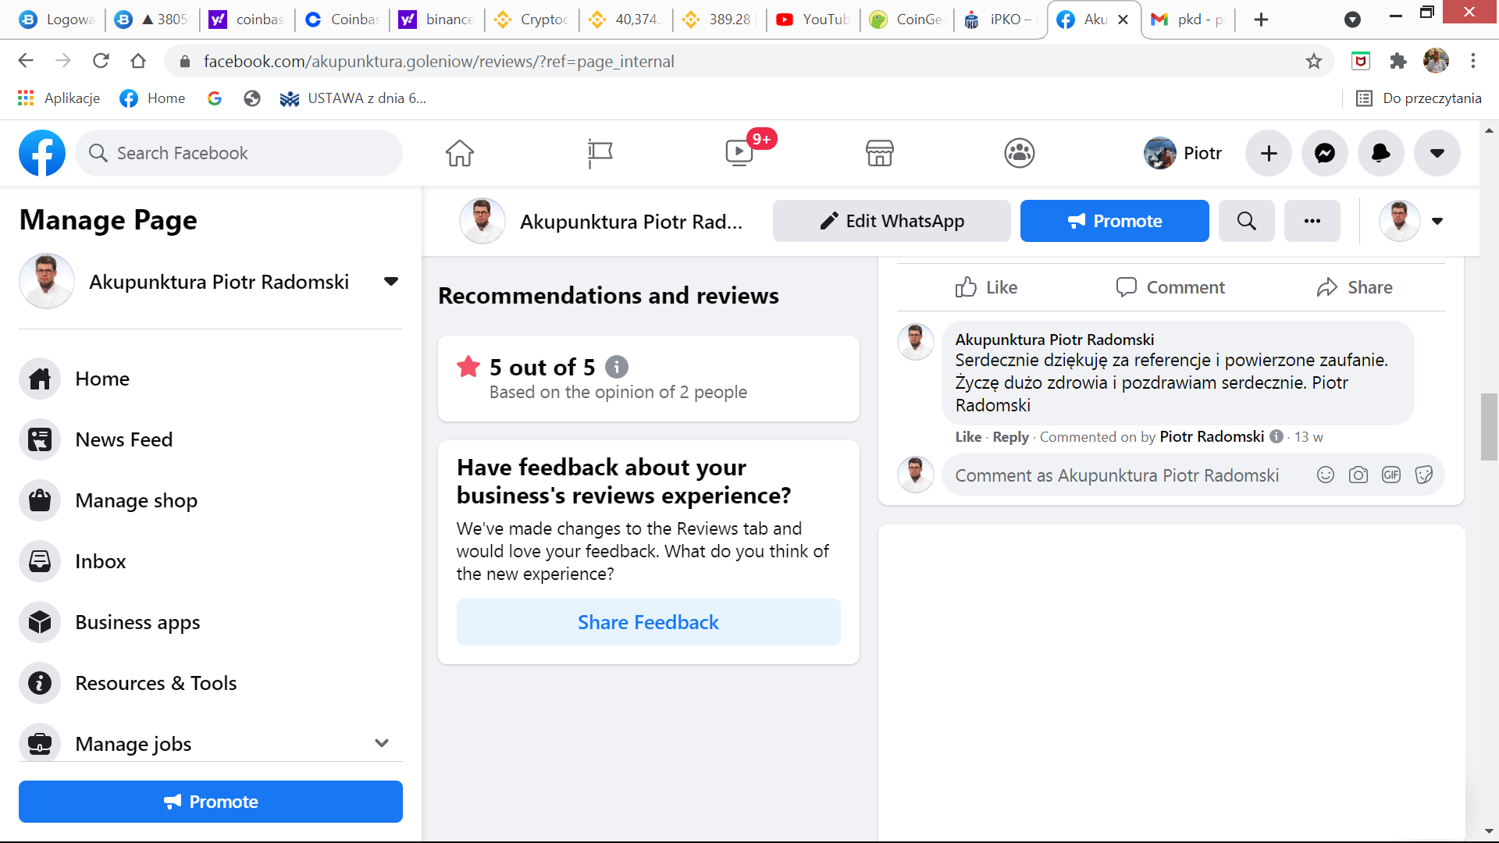Attach a photo to the comment
This screenshot has height=843, width=1499.
(1358, 475)
